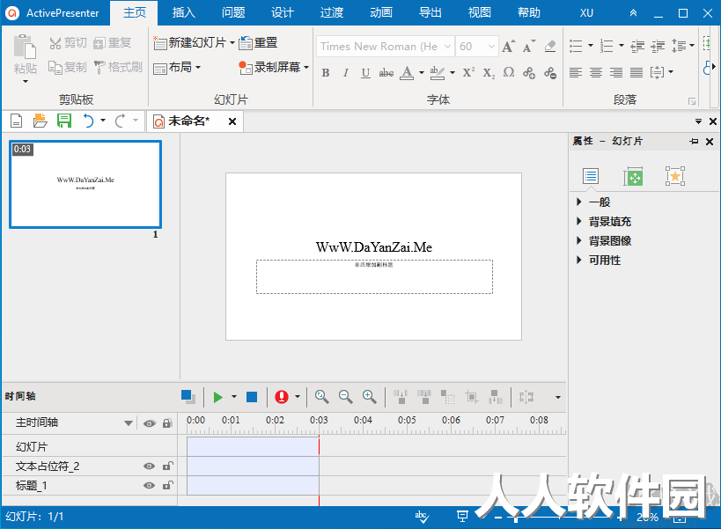
Task: Click the subtitle placeholder box on slide
Action: click(x=374, y=276)
